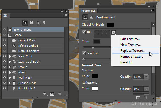Select the Scene row in 3D panel
This screenshot has height=108, width=161.
pyautogui.click(x=38, y=35)
